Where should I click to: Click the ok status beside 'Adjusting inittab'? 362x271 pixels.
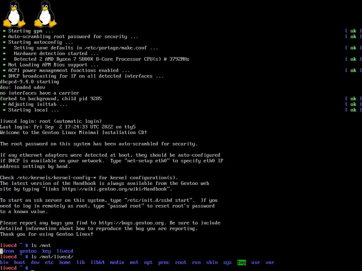pos(353,104)
